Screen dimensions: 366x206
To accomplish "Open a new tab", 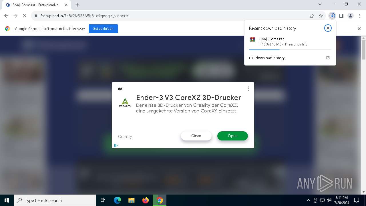I will pyautogui.click(x=77, y=5).
